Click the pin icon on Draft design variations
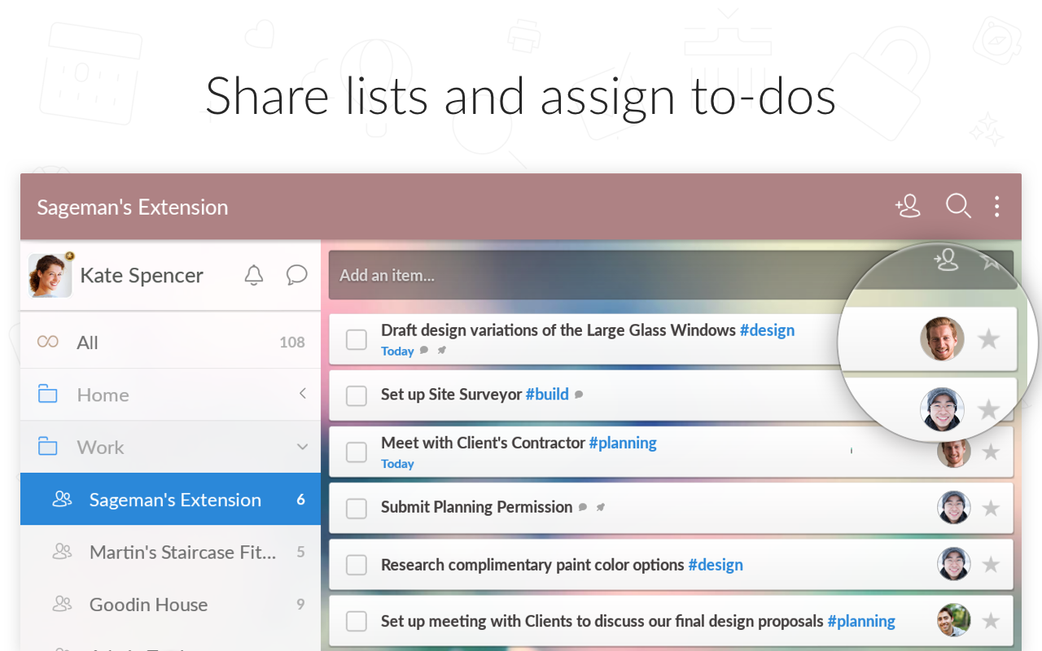This screenshot has height=651, width=1042. coord(440,351)
